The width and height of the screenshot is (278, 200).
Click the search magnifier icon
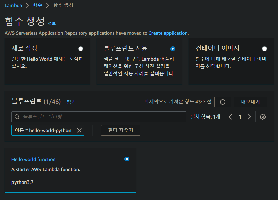17,117
